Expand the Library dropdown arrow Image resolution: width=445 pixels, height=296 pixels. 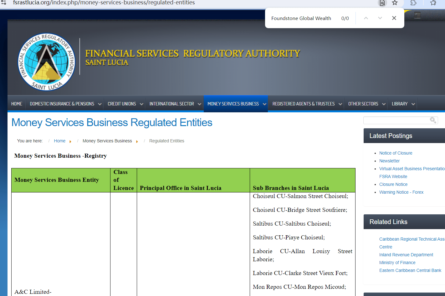(x=413, y=104)
